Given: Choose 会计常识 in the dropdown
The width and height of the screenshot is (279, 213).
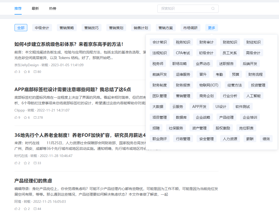Looking at the screenshot, I should pyautogui.click(x=160, y=42).
